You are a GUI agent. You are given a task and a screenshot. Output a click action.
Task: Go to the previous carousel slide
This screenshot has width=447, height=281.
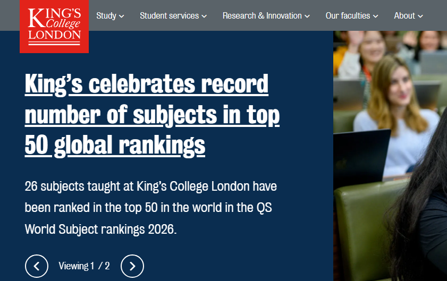point(37,266)
